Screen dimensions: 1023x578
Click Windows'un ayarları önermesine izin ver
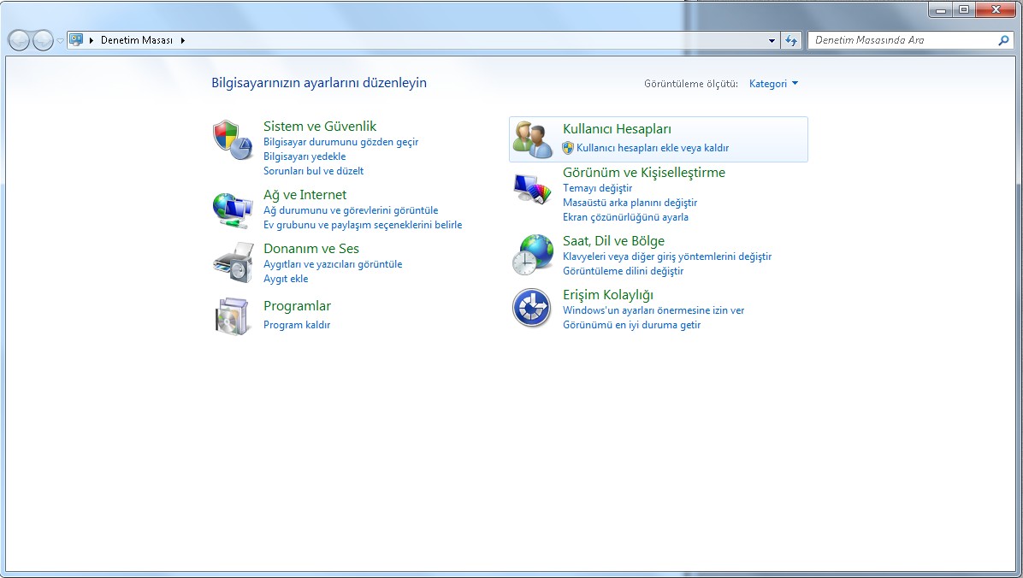pyautogui.click(x=653, y=310)
